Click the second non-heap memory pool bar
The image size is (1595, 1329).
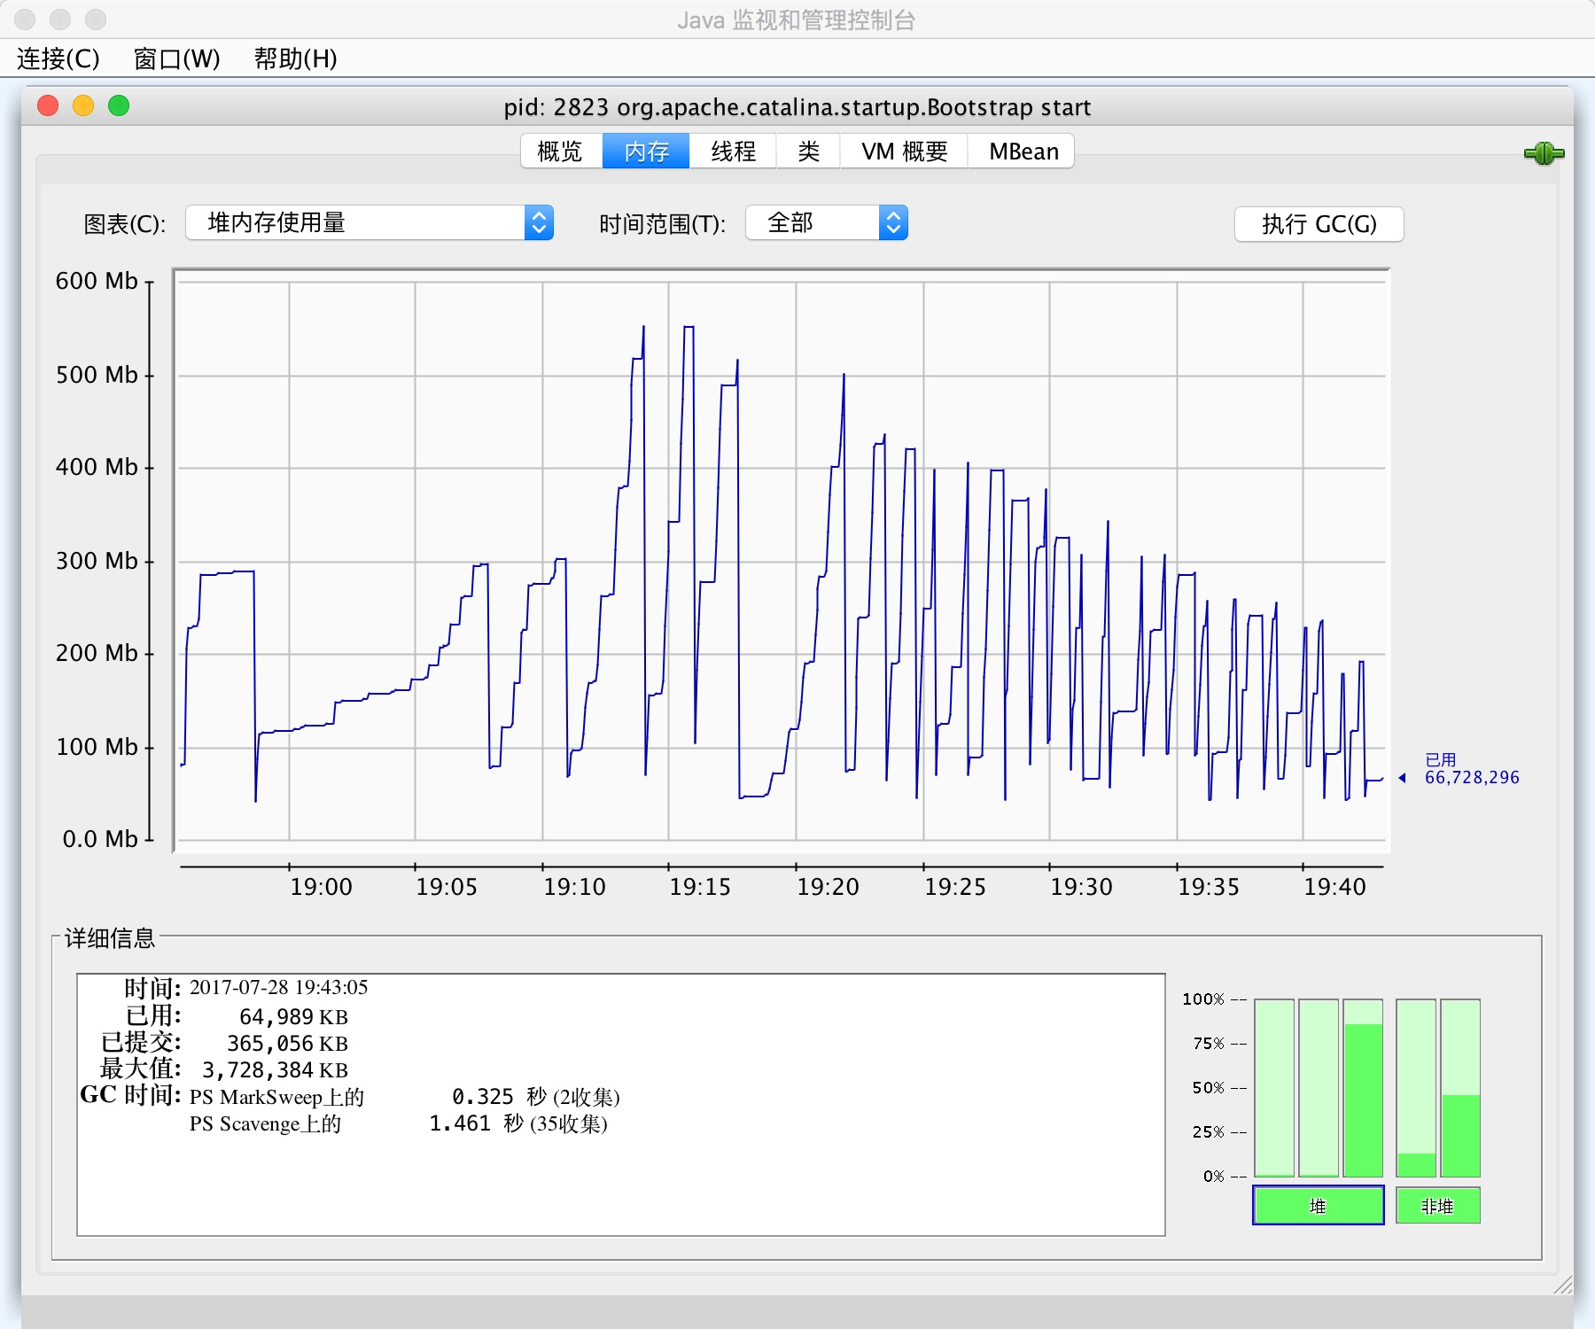coord(1460,1088)
